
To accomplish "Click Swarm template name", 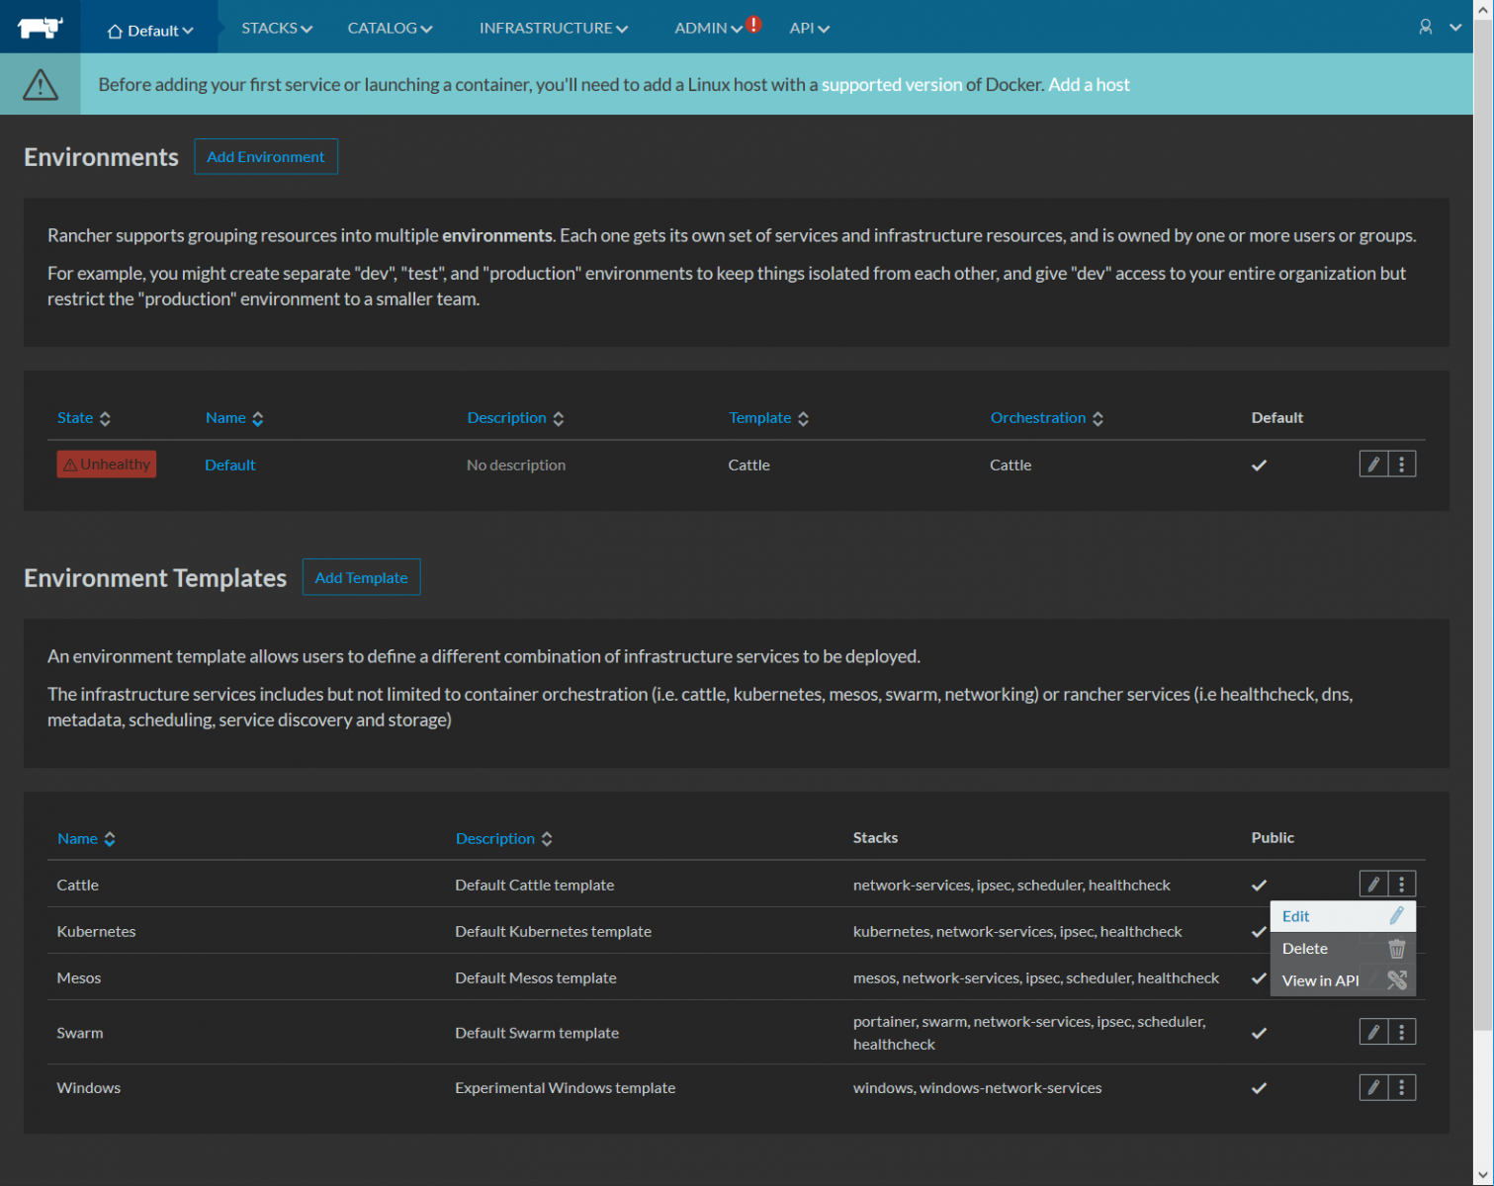I will tap(80, 1033).
